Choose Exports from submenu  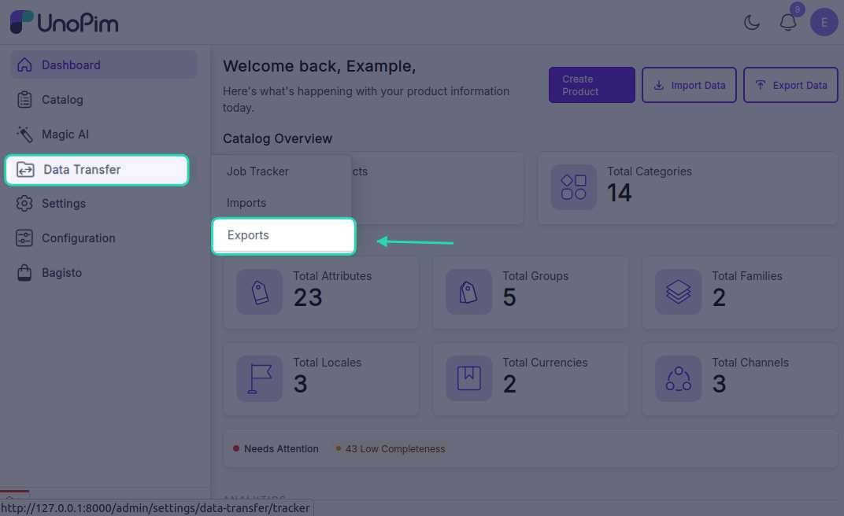(x=283, y=235)
